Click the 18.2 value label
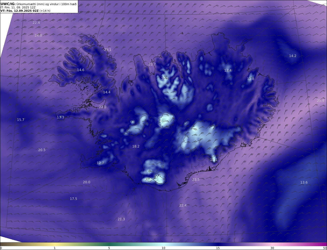 (136, 146)
